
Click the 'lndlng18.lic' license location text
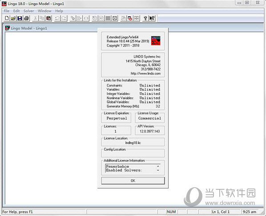pyautogui.click(x=133, y=143)
